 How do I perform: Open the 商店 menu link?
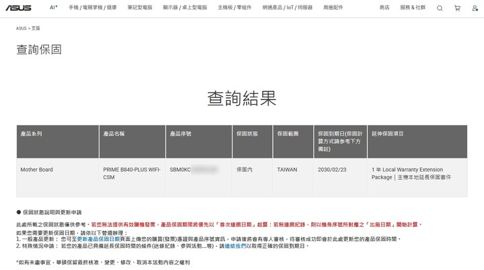pyautogui.click(x=385, y=7)
